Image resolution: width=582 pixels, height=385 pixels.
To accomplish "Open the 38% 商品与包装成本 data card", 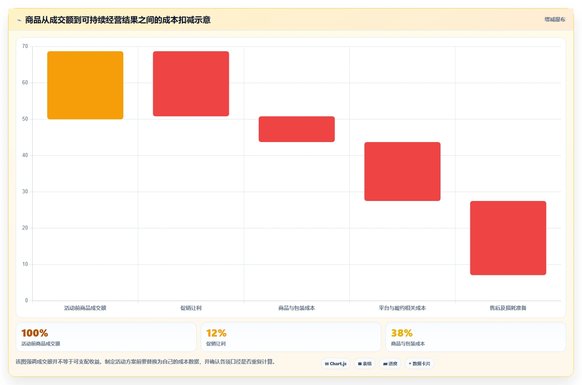I will pos(476,337).
